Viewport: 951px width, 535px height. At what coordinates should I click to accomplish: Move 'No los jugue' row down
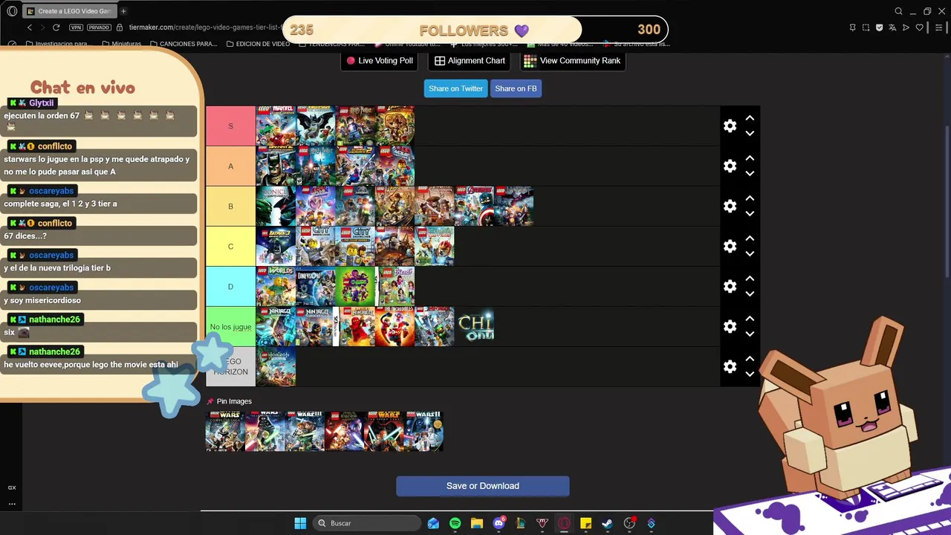click(x=750, y=334)
